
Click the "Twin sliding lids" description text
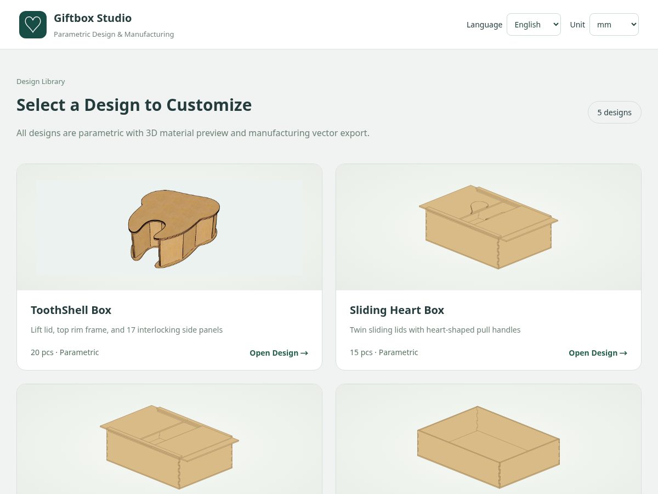435,330
